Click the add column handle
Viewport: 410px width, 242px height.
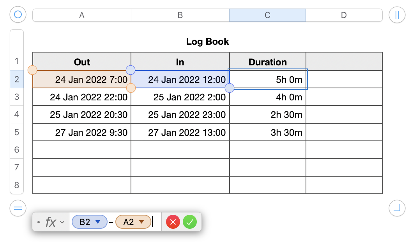(x=397, y=15)
